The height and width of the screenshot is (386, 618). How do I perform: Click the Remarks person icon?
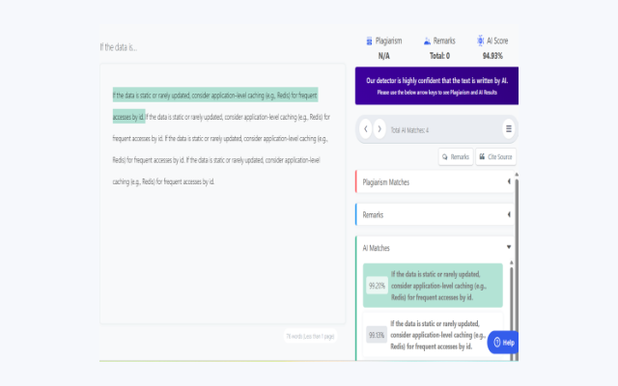click(427, 41)
